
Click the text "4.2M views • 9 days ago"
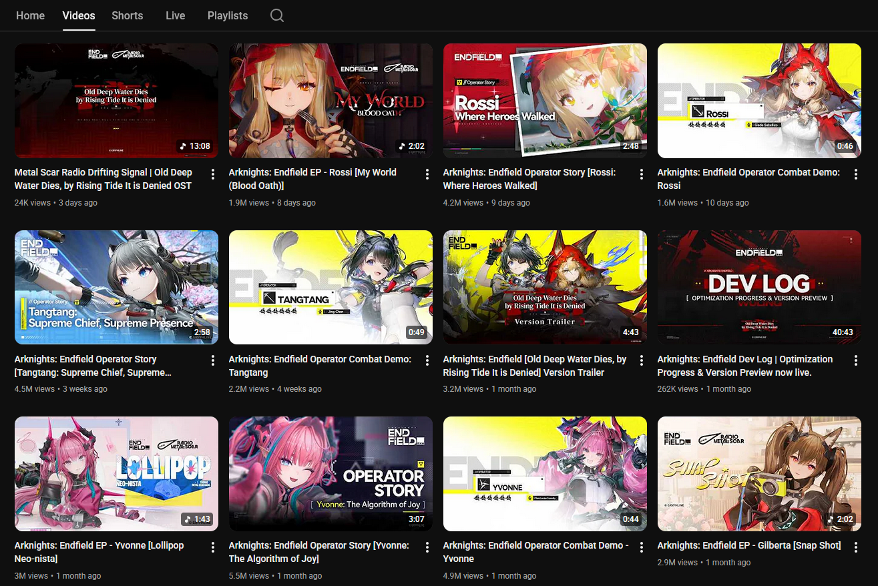(487, 203)
